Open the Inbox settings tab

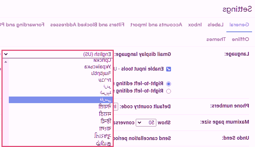tap(195, 25)
